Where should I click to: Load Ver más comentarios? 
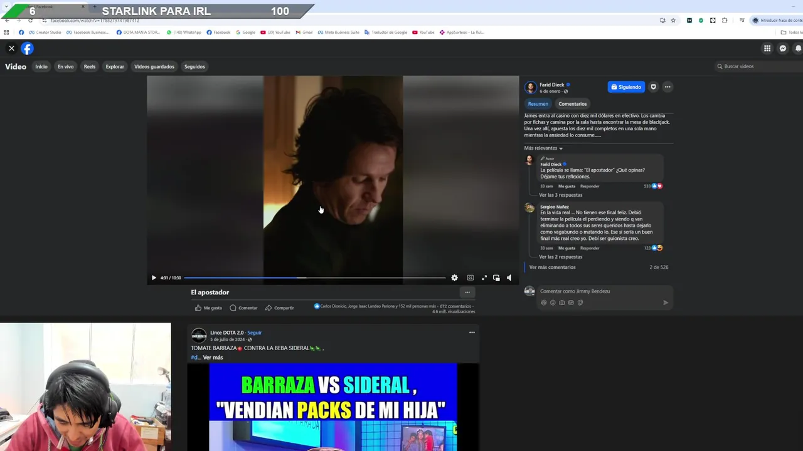(552, 267)
